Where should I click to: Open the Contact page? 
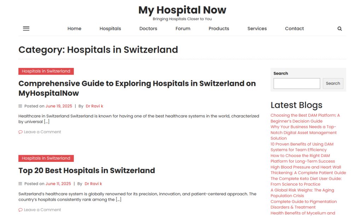(x=294, y=29)
